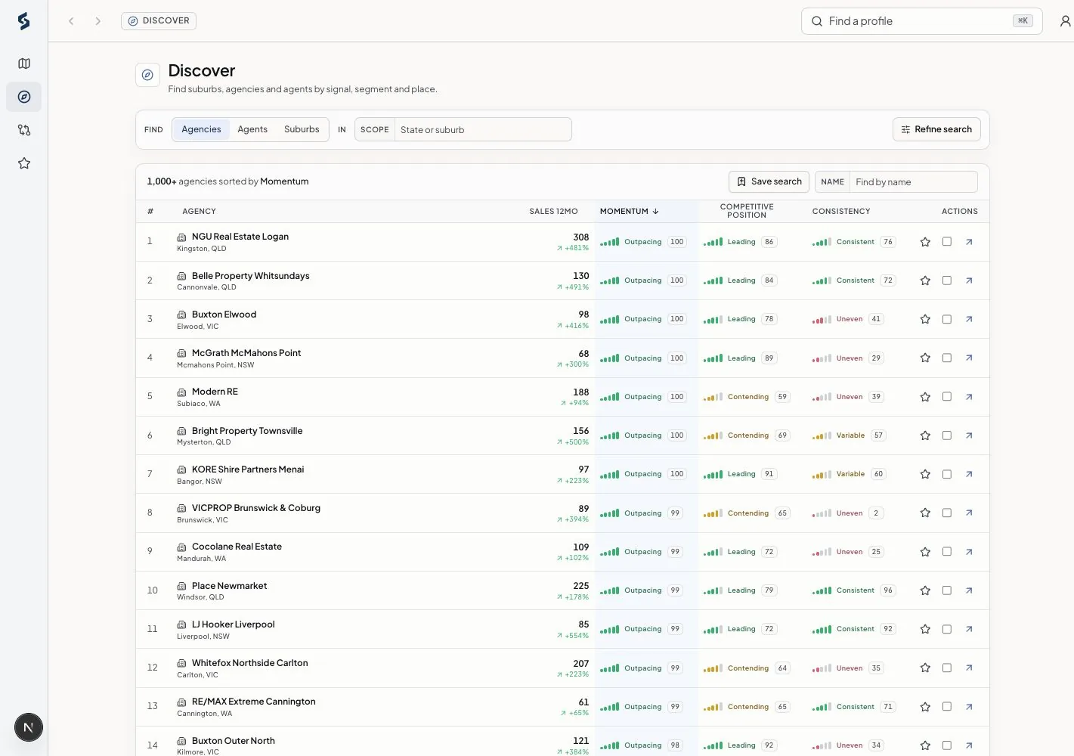Star NGU Real Estate Logan

[x=925, y=242]
